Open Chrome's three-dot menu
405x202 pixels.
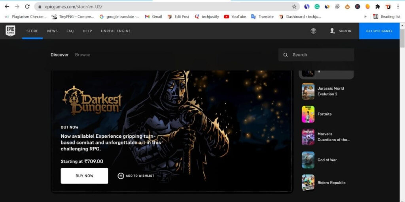(x=398, y=7)
